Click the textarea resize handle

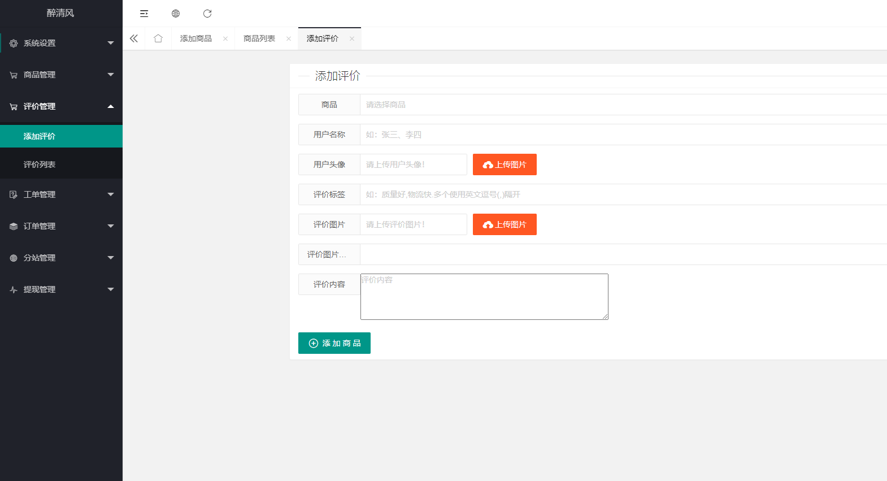coord(605,317)
